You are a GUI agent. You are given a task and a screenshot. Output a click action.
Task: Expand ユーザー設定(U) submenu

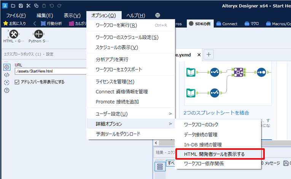130,114
